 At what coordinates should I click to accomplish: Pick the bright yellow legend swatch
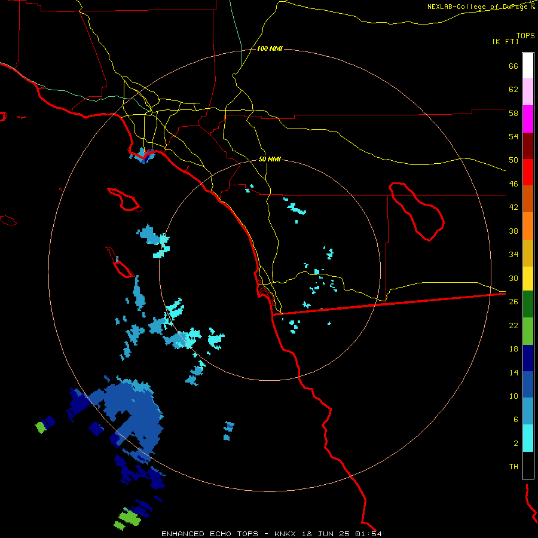point(528,278)
